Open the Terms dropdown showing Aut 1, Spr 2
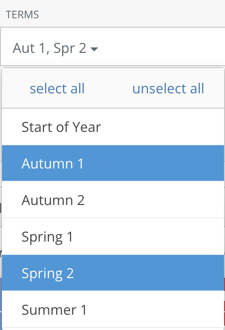 [113, 46]
